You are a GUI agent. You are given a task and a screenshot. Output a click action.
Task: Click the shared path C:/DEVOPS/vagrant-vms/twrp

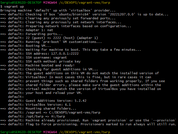point(74,112)
